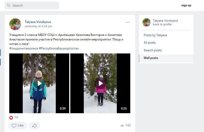Open Tatyana Vorobyeva's post avatar
This screenshot has width=204, height=132.
tap(15, 24)
